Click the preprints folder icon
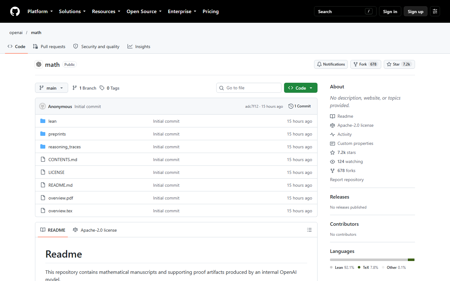 [43, 134]
